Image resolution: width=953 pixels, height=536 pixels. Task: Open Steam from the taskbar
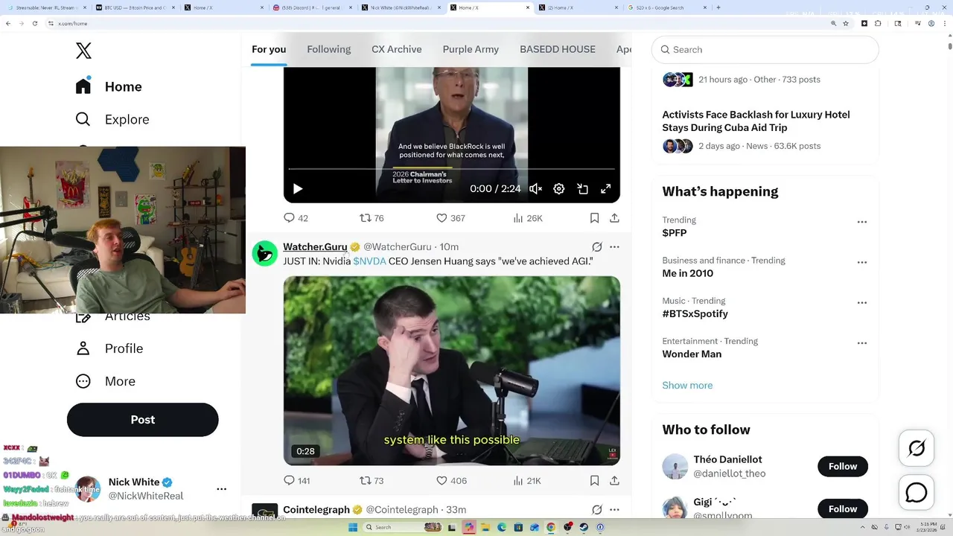click(x=584, y=527)
